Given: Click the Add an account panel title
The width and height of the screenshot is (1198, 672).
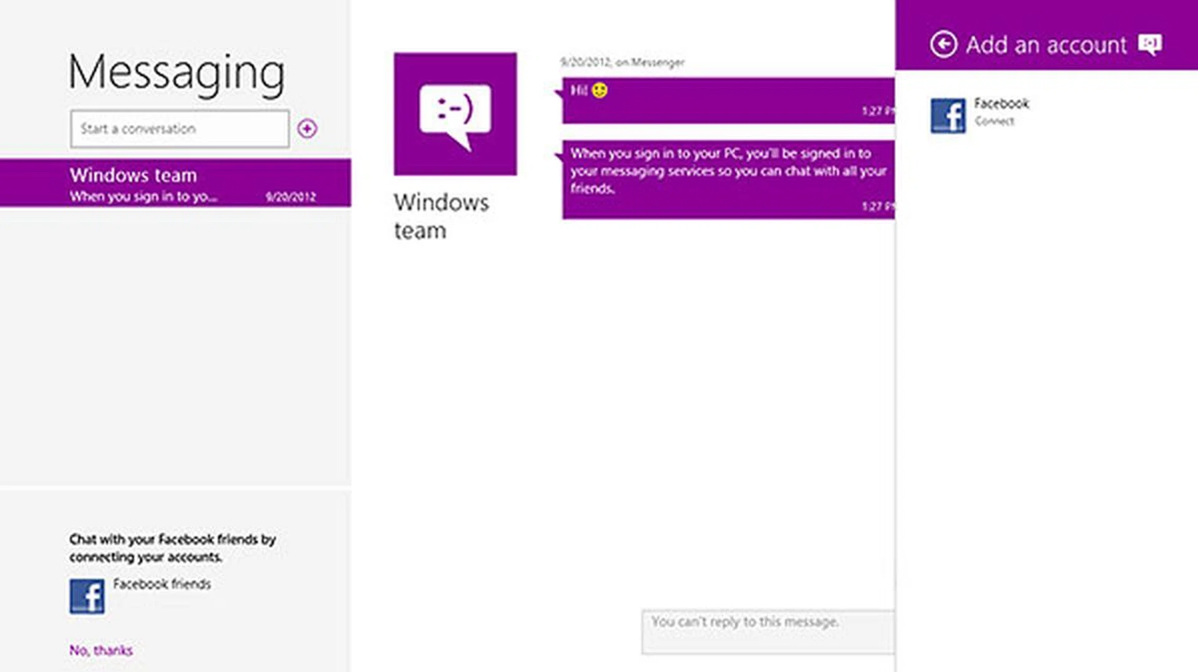Looking at the screenshot, I should tap(1046, 45).
